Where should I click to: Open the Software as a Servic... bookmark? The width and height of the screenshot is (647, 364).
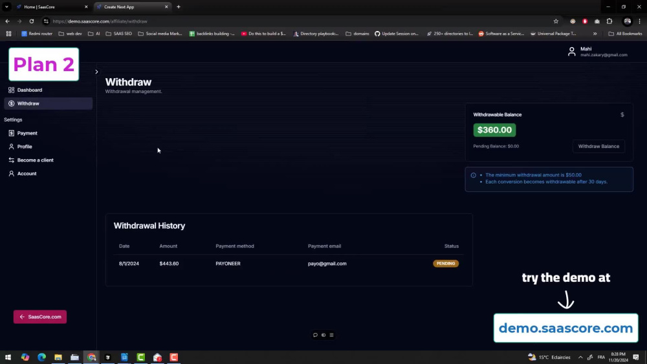(x=501, y=34)
